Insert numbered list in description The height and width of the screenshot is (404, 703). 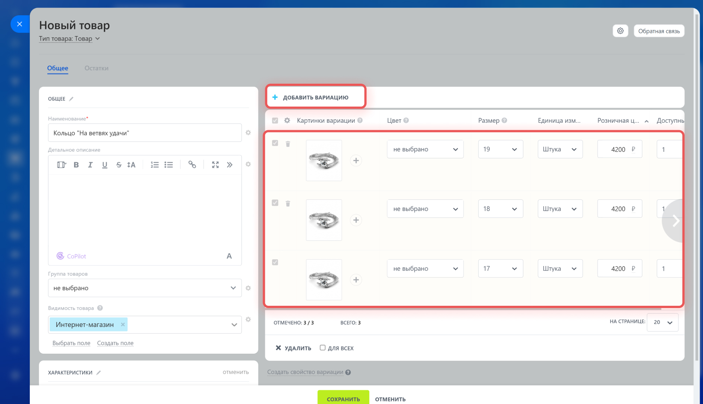tap(155, 165)
